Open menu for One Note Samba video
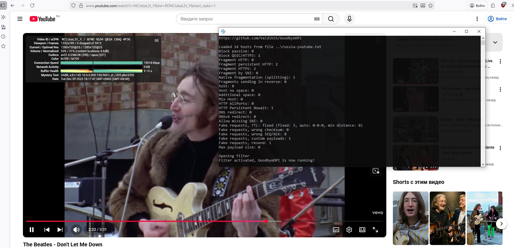 (x=500, y=148)
